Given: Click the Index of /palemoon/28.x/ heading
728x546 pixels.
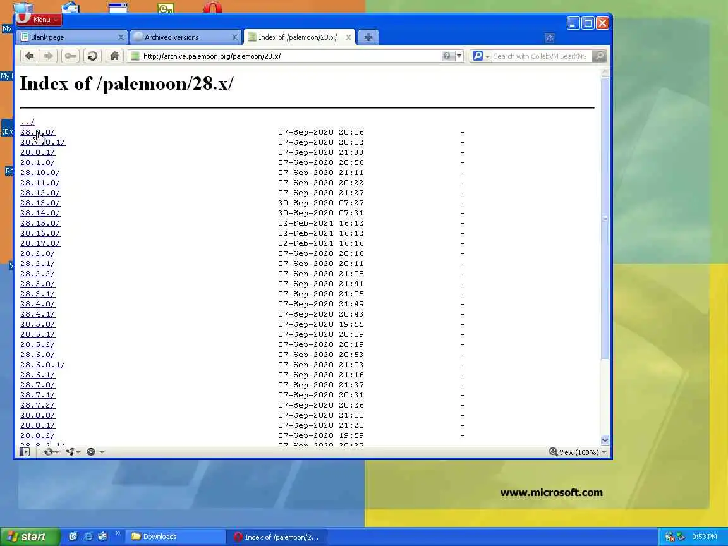Looking at the screenshot, I should point(127,83).
